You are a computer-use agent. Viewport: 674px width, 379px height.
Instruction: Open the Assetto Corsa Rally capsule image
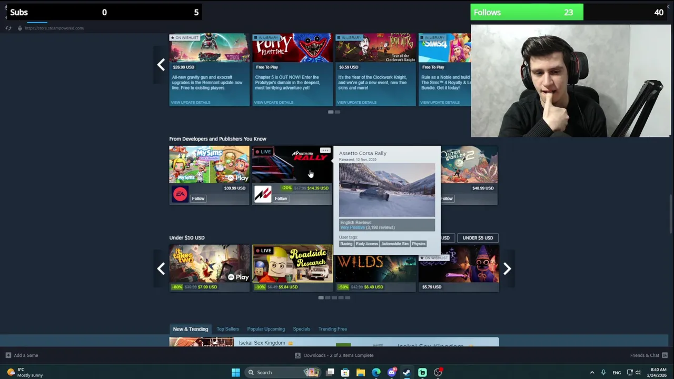point(292,165)
